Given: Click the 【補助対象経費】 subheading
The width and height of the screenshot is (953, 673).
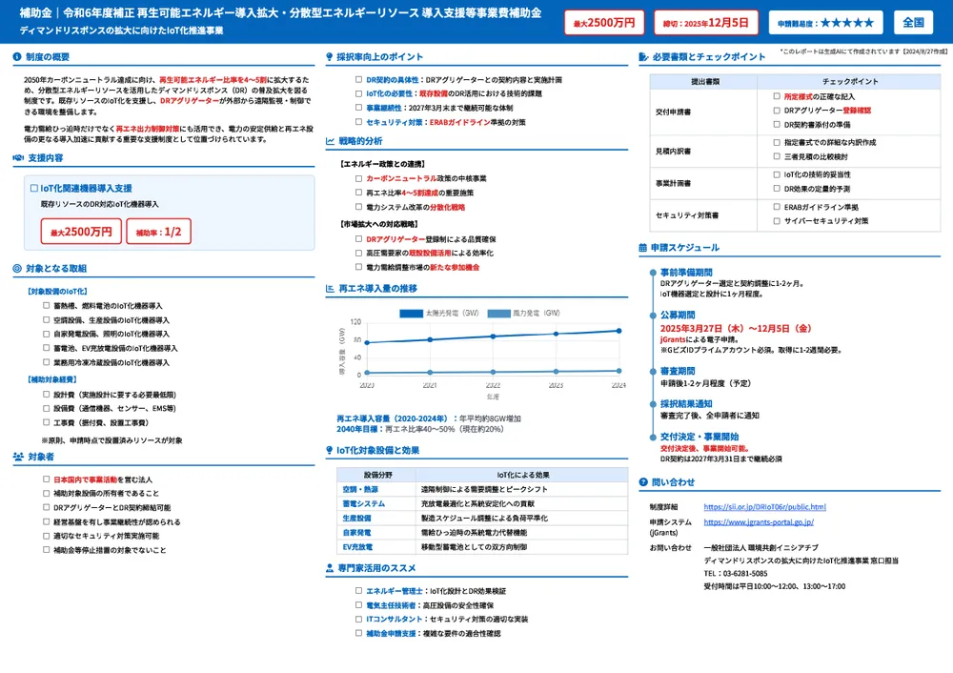Looking at the screenshot, I should click(x=52, y=379).
